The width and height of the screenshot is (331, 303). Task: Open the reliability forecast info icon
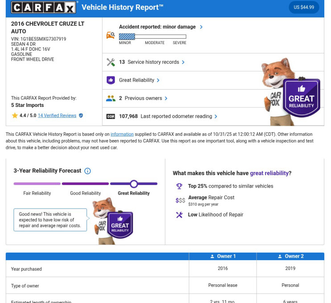point(88,171)
